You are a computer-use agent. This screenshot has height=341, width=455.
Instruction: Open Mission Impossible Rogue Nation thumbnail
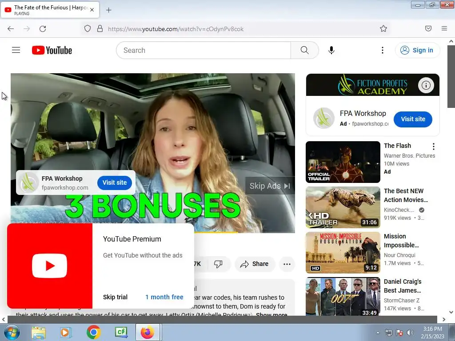[x=343, y=253]
